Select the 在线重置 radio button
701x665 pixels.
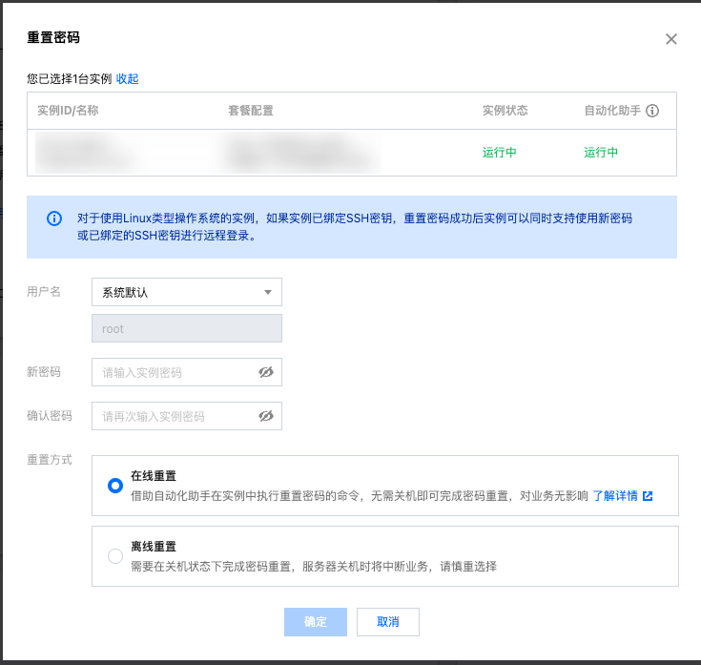point(115,486)
